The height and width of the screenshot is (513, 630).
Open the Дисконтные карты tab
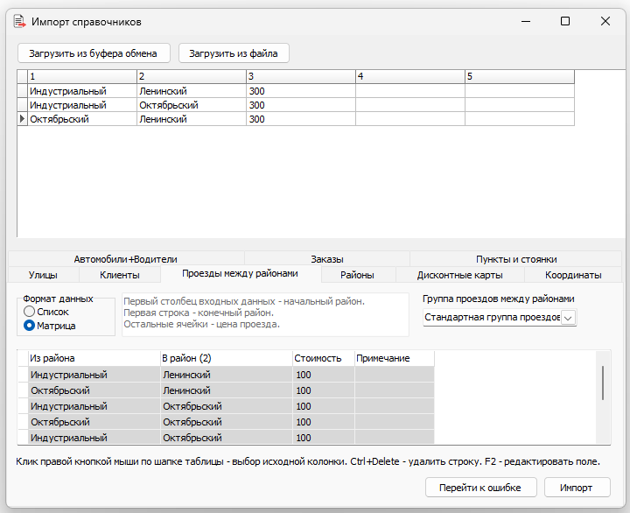(x=459, y=275)
